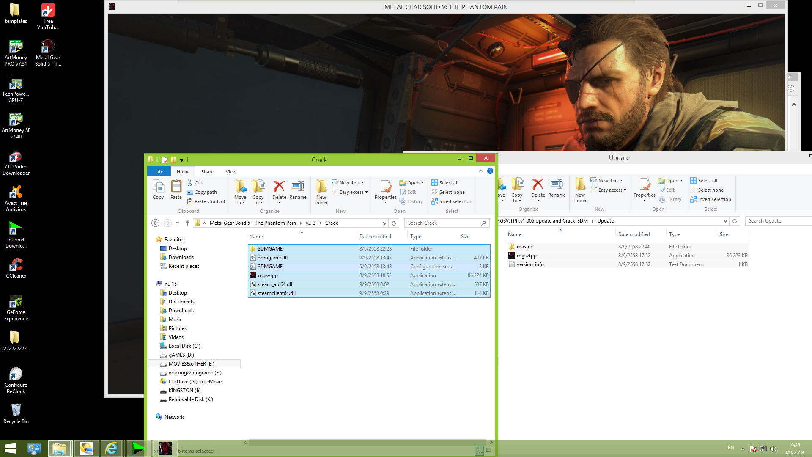Viewport: 812px width, 457px height.
Task: Click the Delete icon in Crack window ribbon
Action: pyautogui.click(x=279, y=187)
